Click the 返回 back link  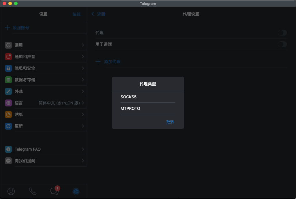(x=98, y=14)
